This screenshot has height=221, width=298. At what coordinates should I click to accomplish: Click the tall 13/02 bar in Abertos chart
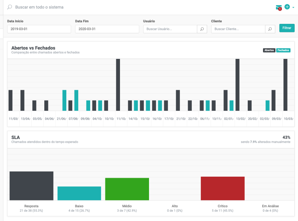(237, 85)
